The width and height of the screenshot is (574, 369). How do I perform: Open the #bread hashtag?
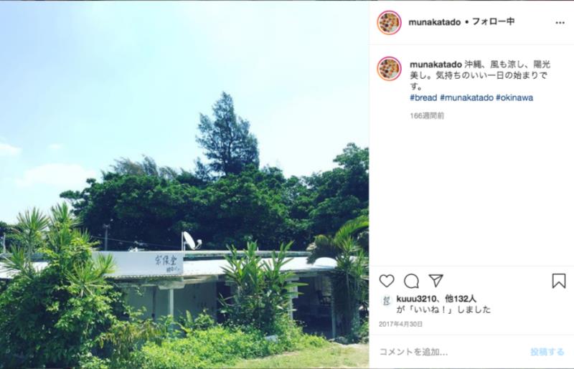click(423, 97)
